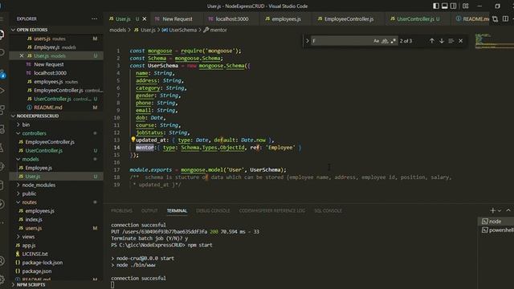Toggle the bottom panel layout icon
This screenshot has height=289, width=514.
coord(444,6)
